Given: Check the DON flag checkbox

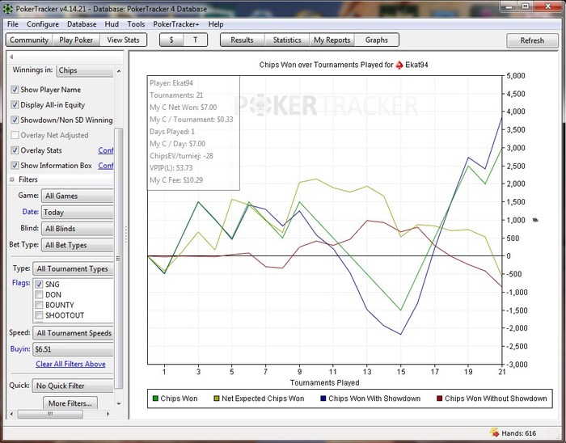Looking at the screenshot, I should coord(39,295).
